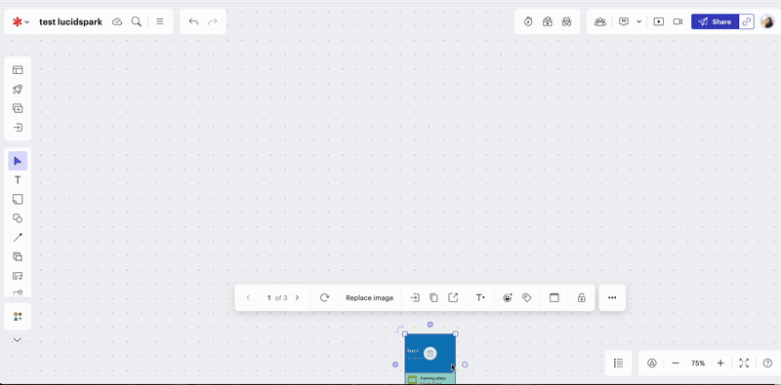Viewport: 781px width, 385px height.
Task: Click the 75% zoom level
Action: click(698, 364)
